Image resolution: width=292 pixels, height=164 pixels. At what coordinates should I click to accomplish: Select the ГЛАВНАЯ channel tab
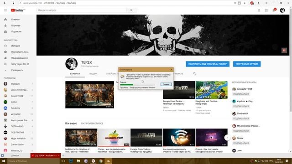pyautogui.click(x=75, y=74)
